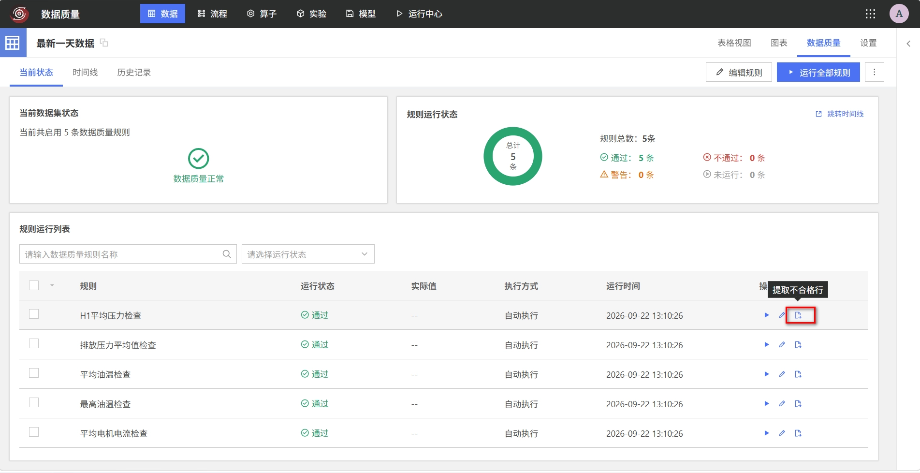The width and height of the screenshot is (920, 473).
Task: Switch to the 时间线 tab
Action: pos(85,72)
